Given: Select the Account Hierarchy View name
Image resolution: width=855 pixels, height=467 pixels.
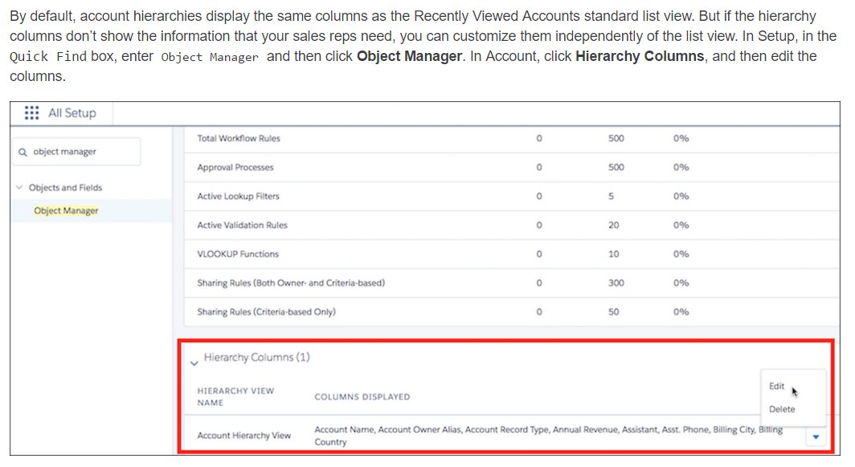Looking at the screenshot, I should click(243, 436).
